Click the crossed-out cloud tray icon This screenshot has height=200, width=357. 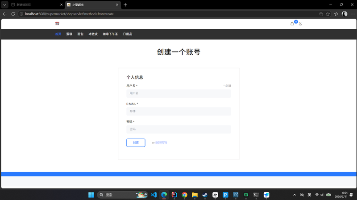[302, 195]
